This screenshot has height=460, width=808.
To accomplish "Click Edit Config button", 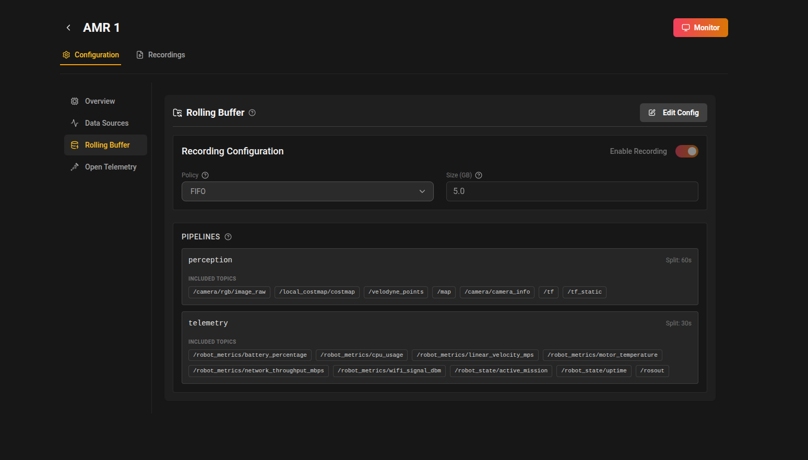I will coord(673,113).
